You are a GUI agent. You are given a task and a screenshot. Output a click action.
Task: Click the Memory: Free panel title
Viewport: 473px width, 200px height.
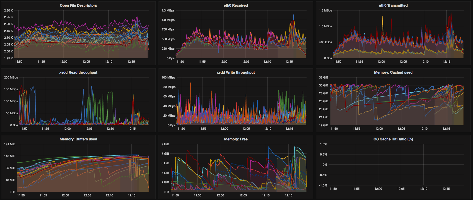236,139
